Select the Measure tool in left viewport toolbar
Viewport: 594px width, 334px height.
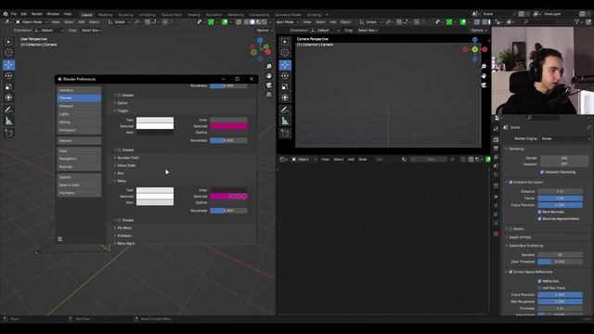pos(8,122)
